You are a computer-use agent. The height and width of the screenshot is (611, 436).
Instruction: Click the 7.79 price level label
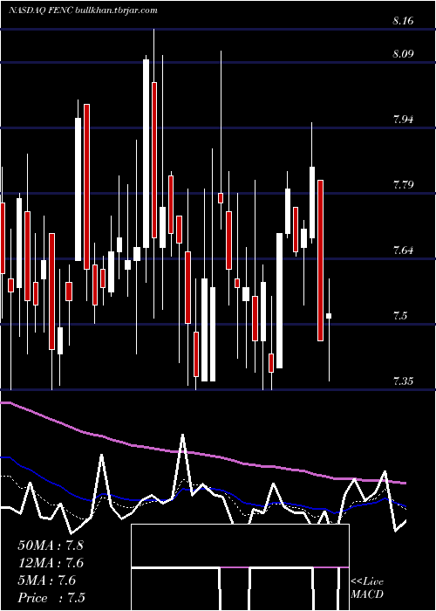click(x=403, y=185)
